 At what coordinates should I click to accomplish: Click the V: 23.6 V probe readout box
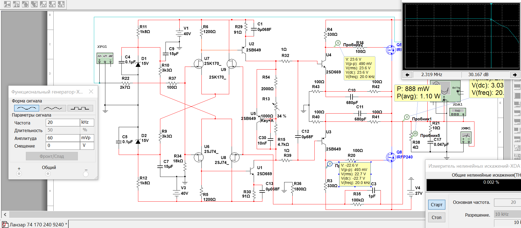[x=360, y=68]
